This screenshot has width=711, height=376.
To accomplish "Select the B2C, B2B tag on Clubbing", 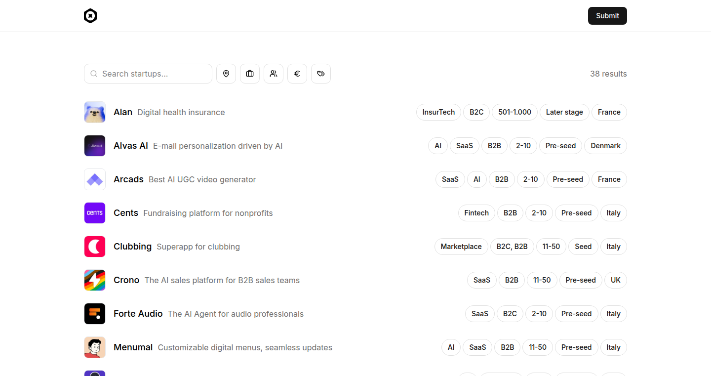I will [x=512, y=247].
